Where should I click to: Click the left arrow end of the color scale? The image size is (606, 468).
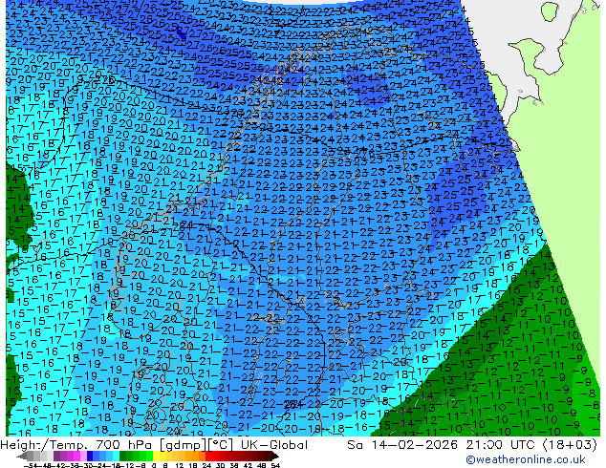(22, 456)
